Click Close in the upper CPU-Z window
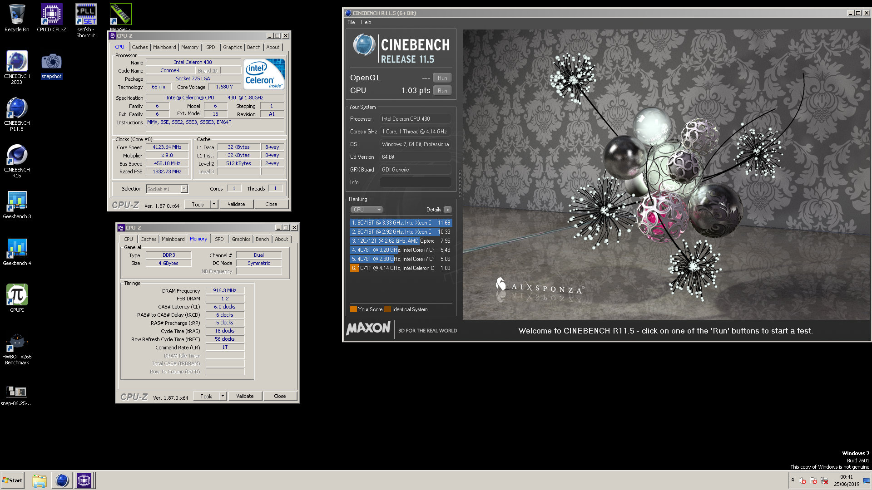872x490 pixels. point(271,204)
